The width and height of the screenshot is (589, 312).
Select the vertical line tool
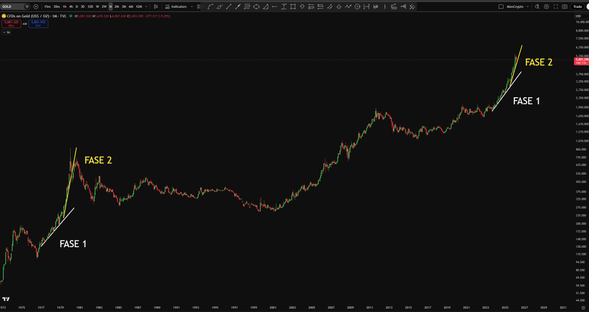(x=385, y=7)
